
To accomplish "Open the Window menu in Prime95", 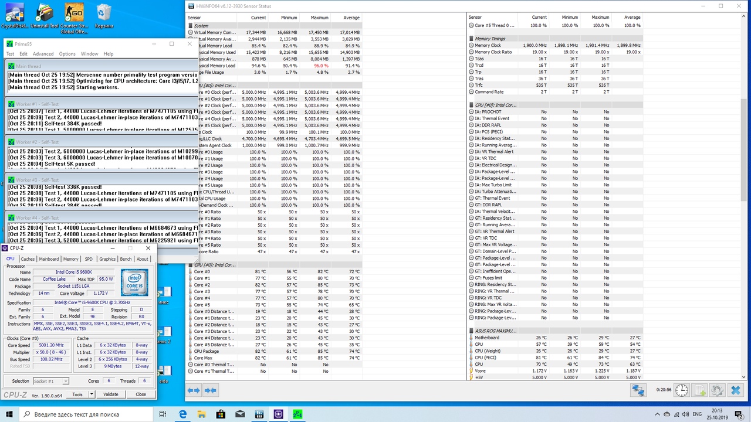I will (90, 54).
